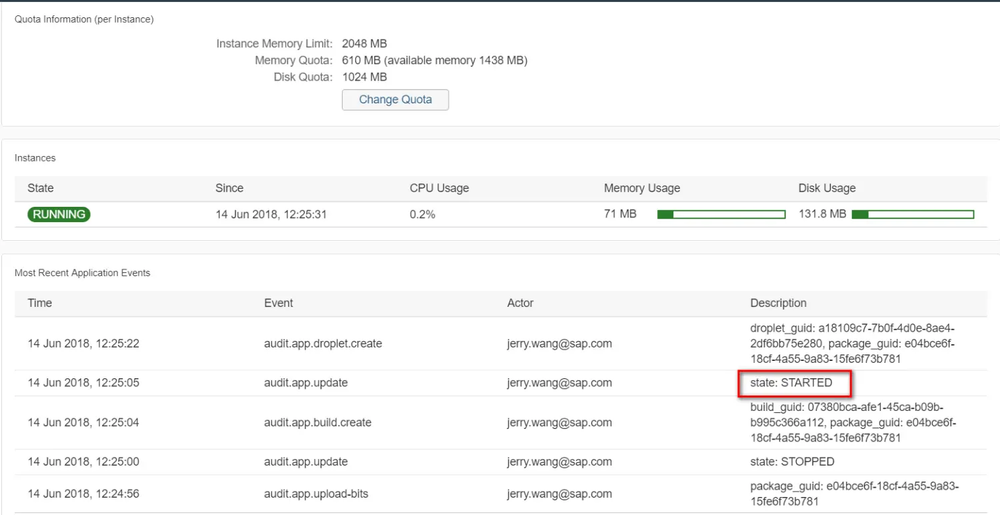This screenshot has width=1000, height=515.
Task: Click the event time 14 Jun 2018, 12:25:22
Action: click(83, 344)
